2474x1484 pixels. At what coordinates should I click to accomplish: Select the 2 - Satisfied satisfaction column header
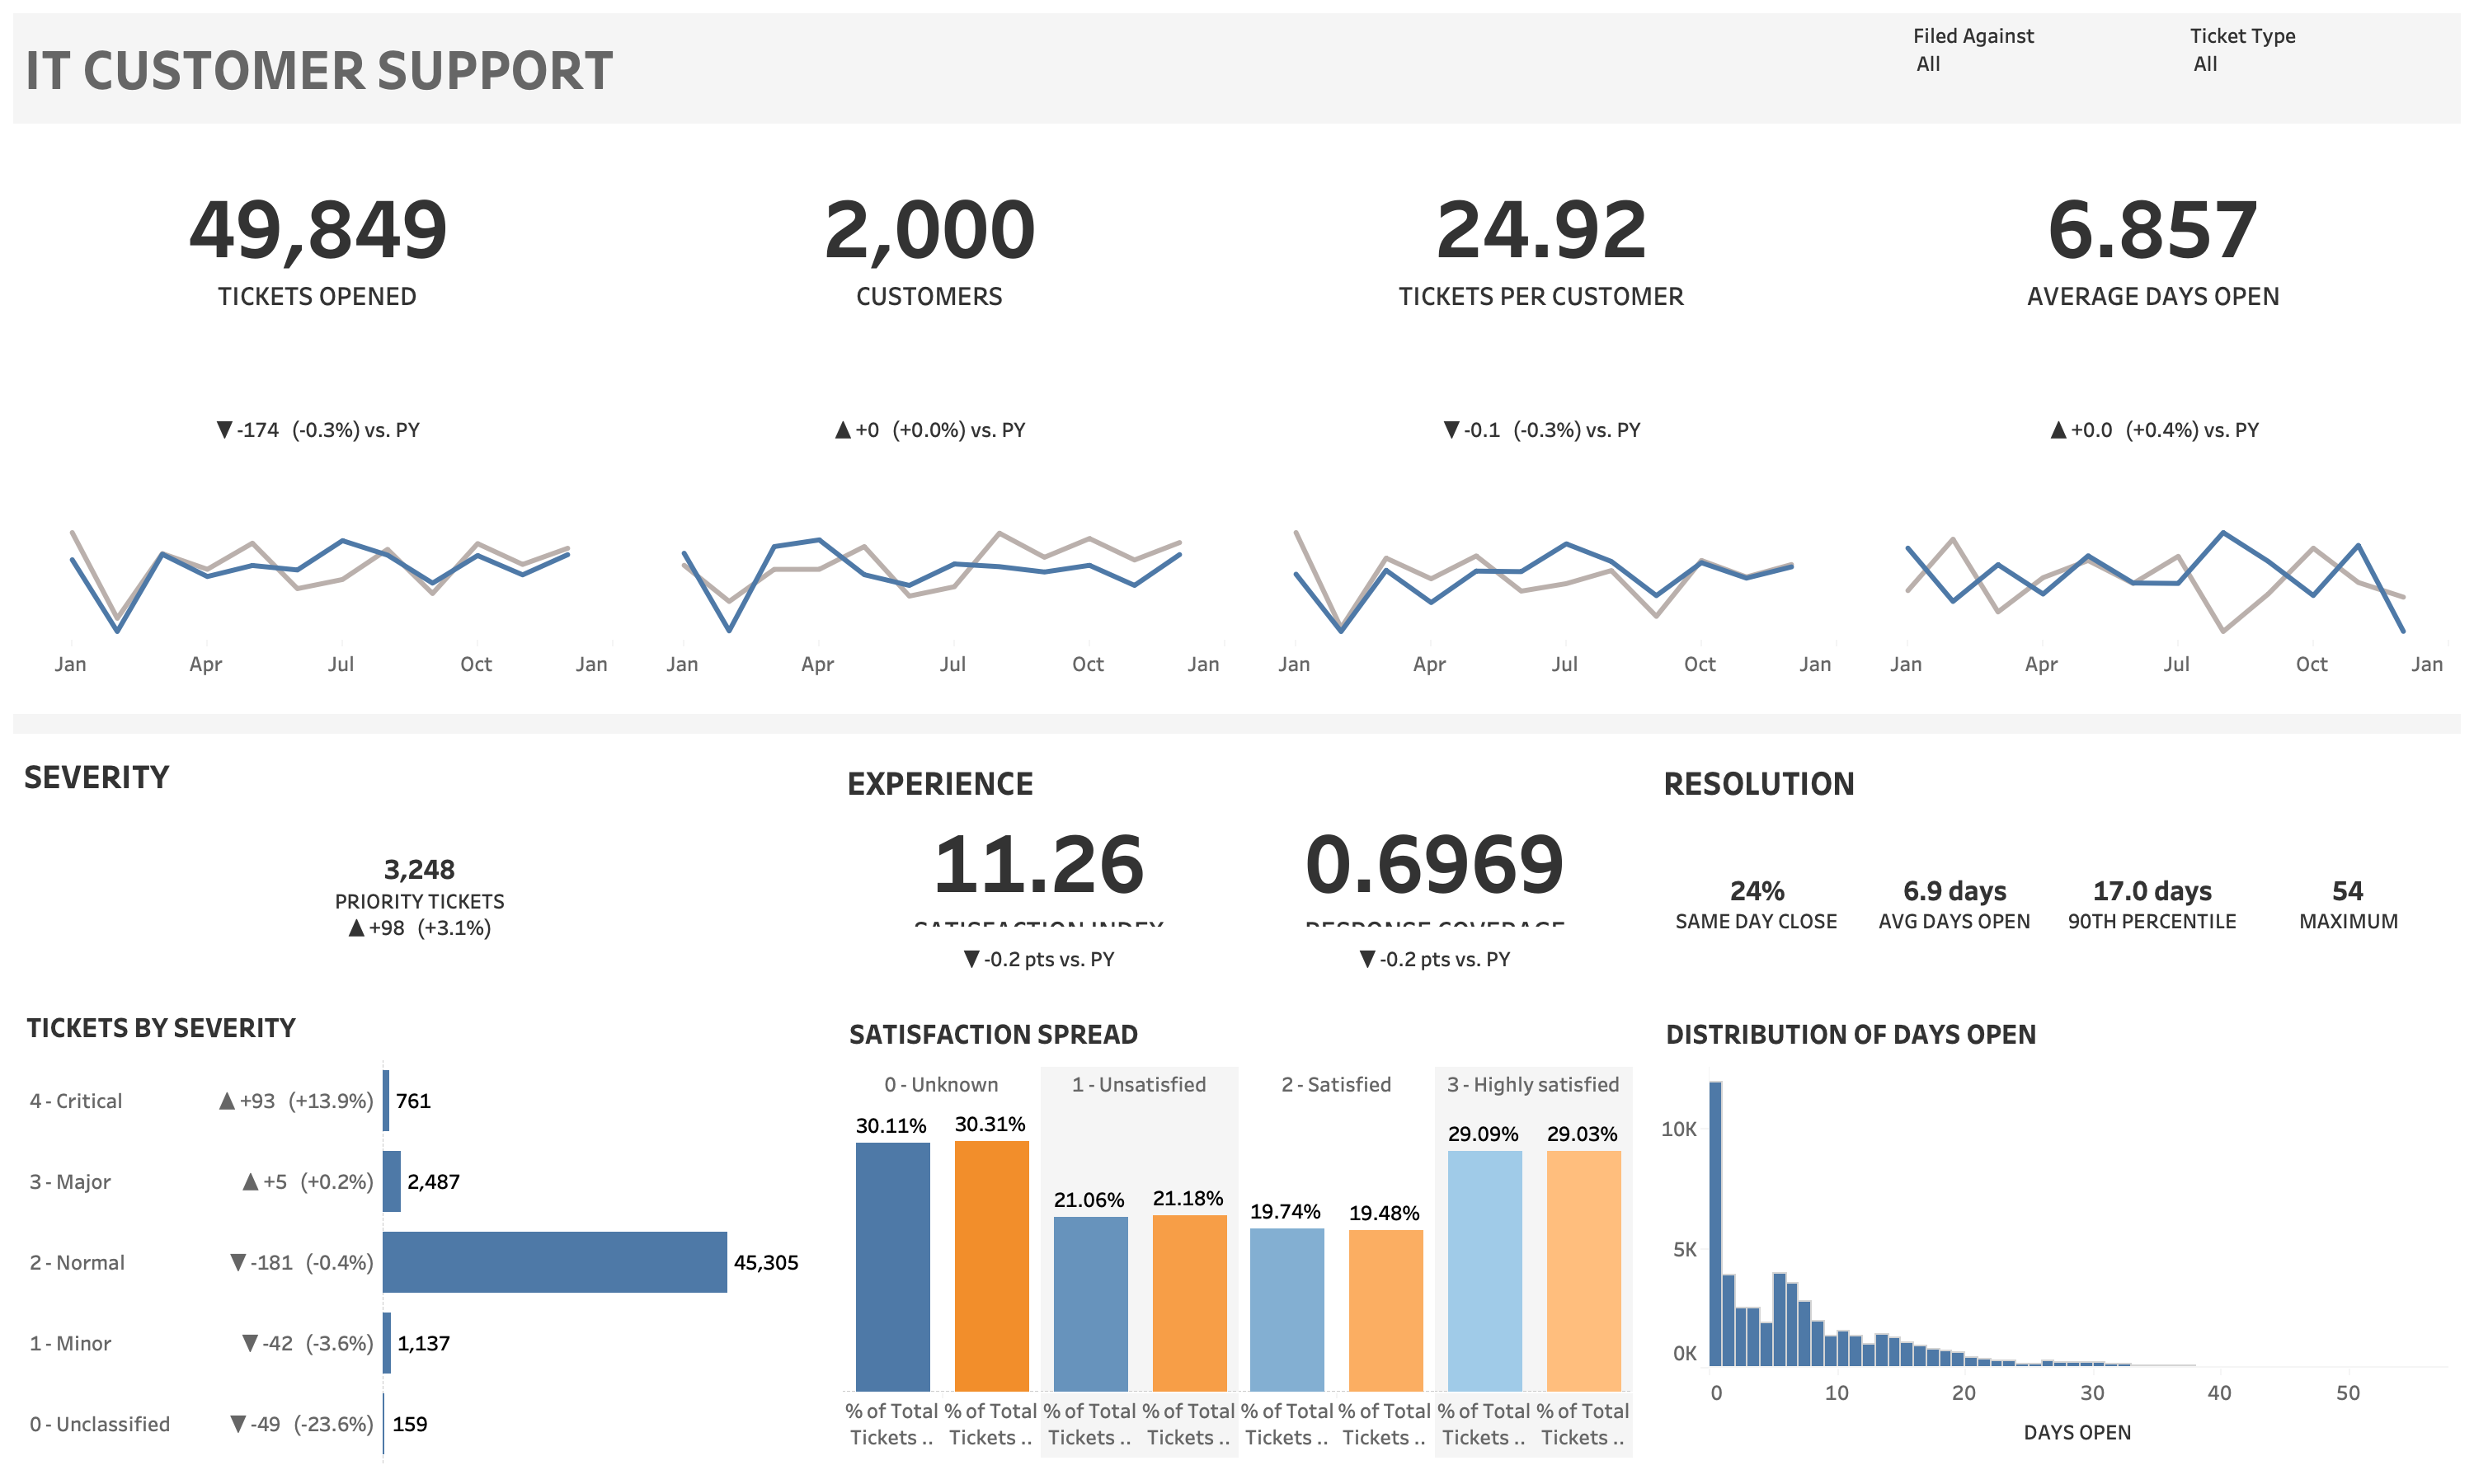tap(1336, 1085)
